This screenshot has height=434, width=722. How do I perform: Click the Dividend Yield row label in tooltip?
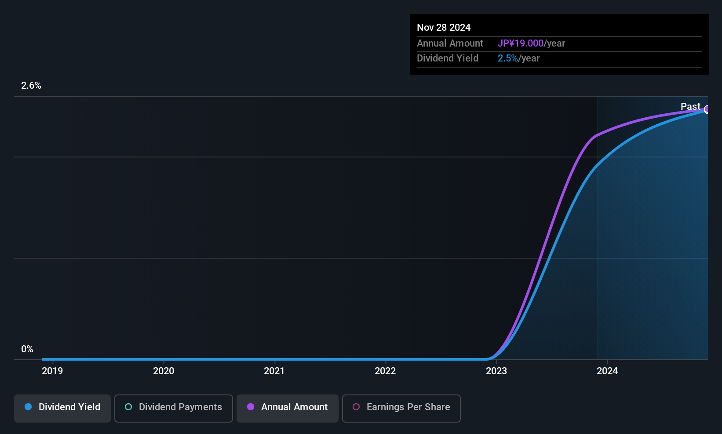tap(448, 58)
